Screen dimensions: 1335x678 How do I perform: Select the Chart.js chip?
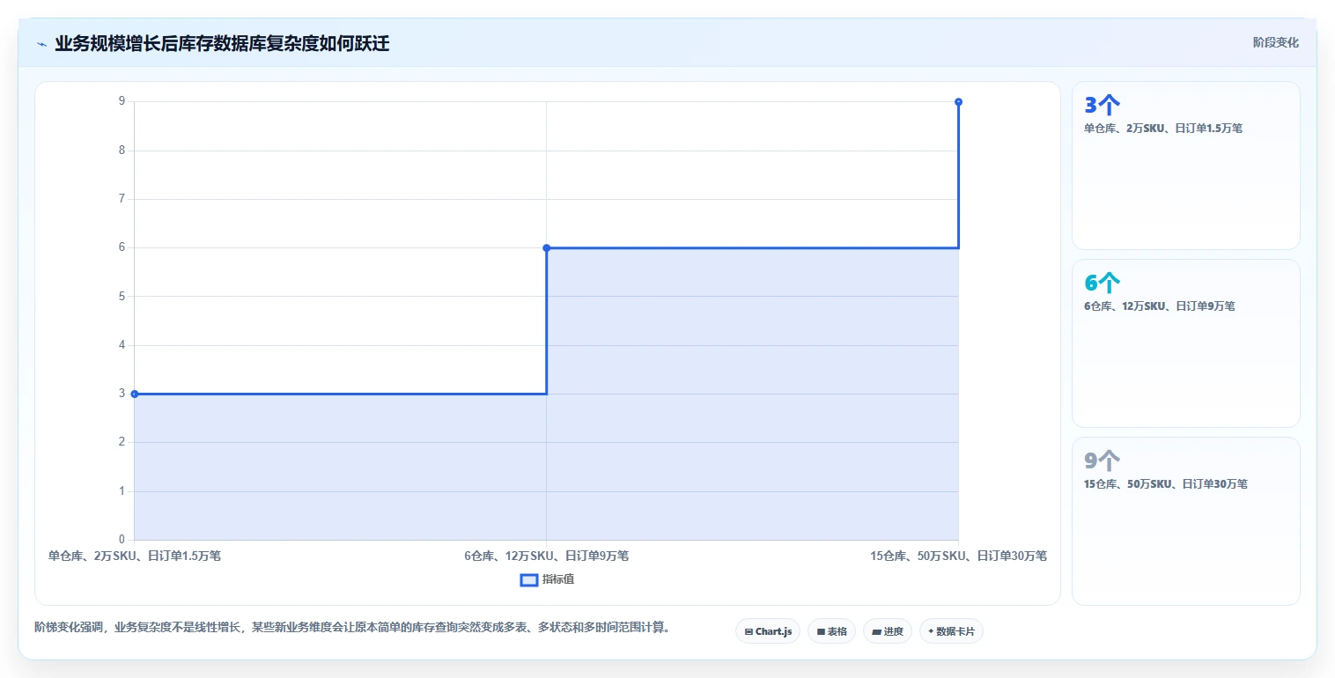pyautogui.click(x=768, y=631)
